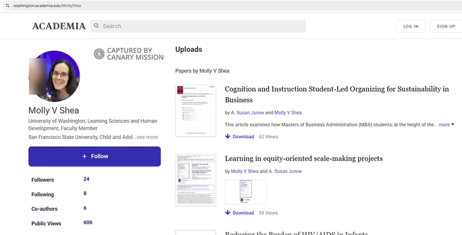462x235 pixels.
Task: Open A. Susan Jurow link under first paper
Action: [x=248, y=112]
